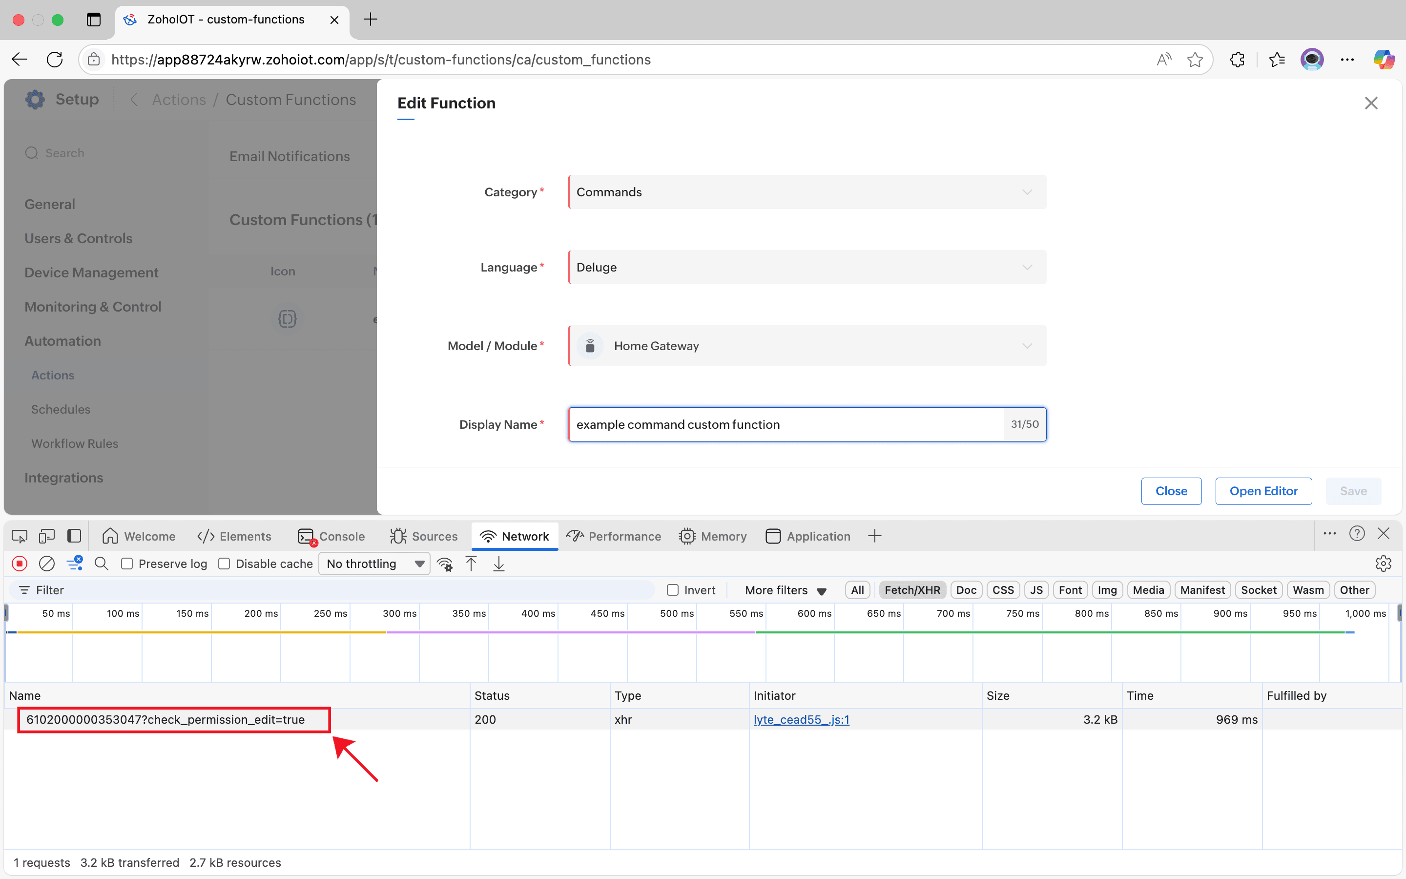
Task: Enable the Preserve log checkbox
Action: [127, 564]
